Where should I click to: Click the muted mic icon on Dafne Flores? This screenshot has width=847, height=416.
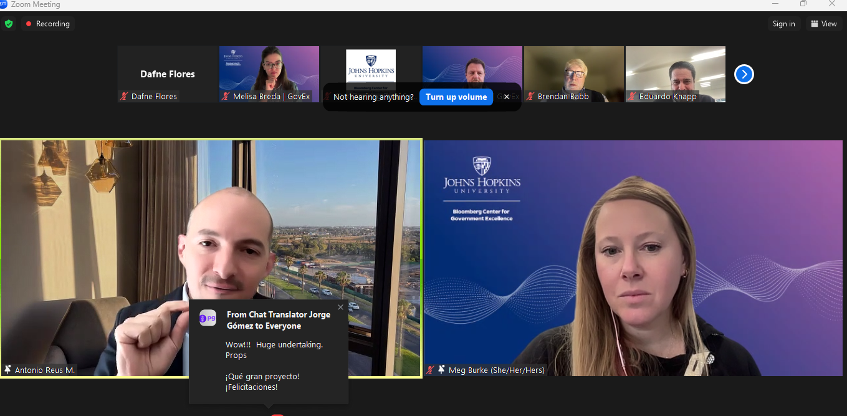[x=124, y=96]
